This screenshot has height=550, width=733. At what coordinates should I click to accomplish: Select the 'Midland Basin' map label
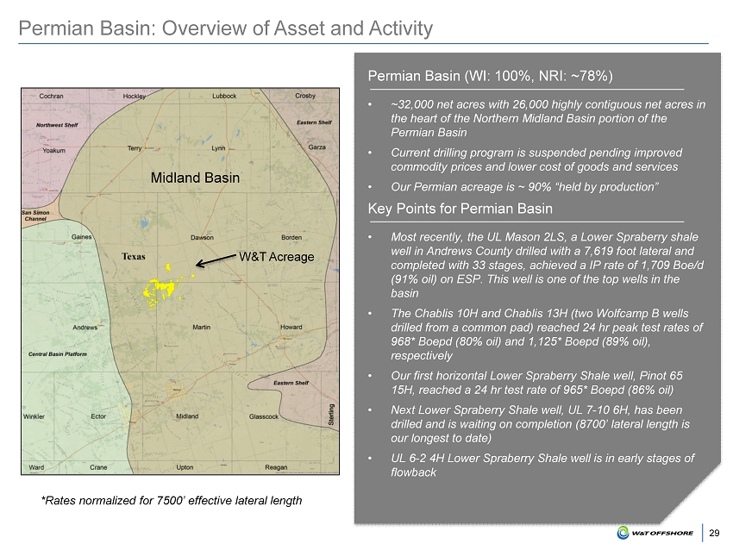195,178
